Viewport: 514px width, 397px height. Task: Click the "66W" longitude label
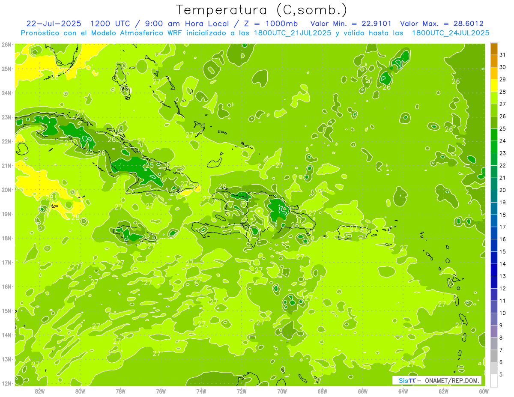click(363, 391)
